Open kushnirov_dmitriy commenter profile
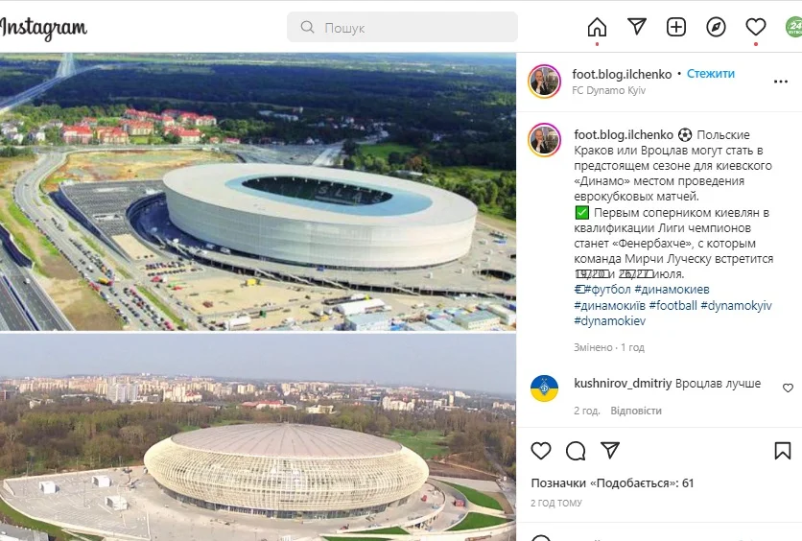802x541 pixels. (623, 383)
